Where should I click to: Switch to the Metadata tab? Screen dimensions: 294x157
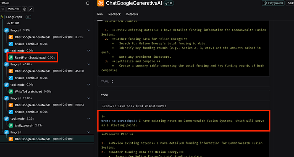[x=131, y=14]
